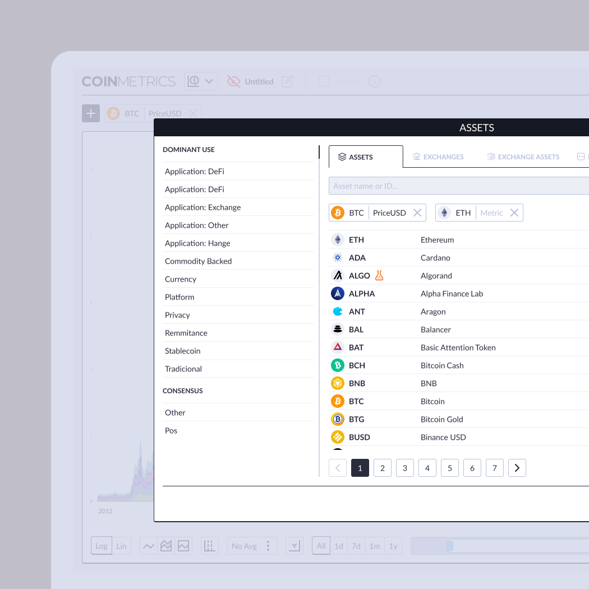Filter by Stablecoin
Viewport: 589px width, 589px height.
238,351
